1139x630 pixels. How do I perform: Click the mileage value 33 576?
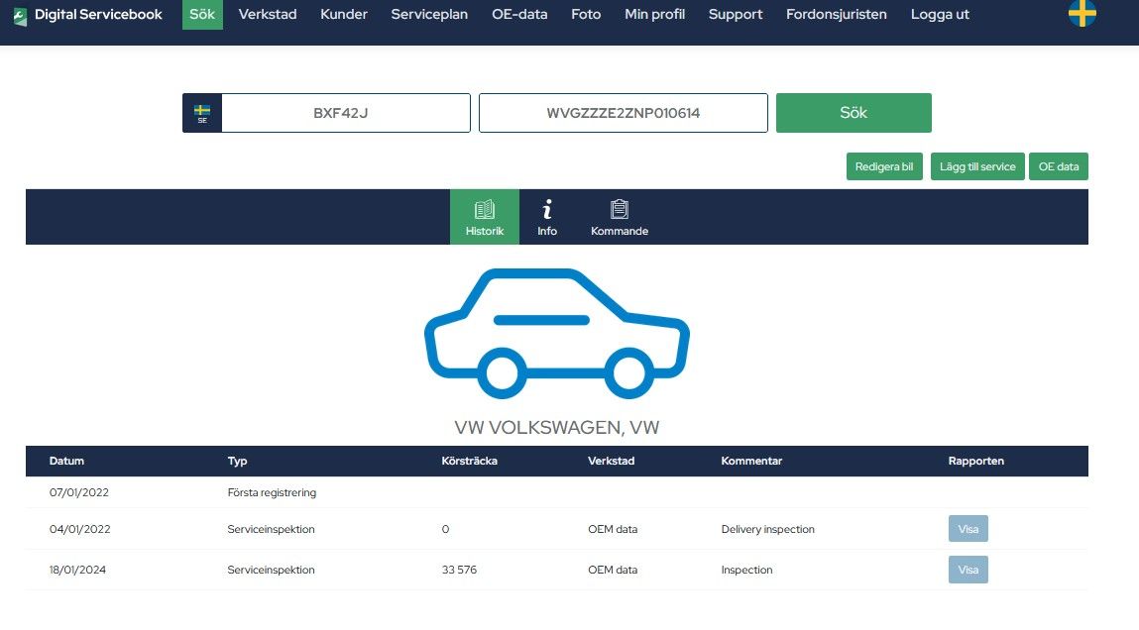459,570
